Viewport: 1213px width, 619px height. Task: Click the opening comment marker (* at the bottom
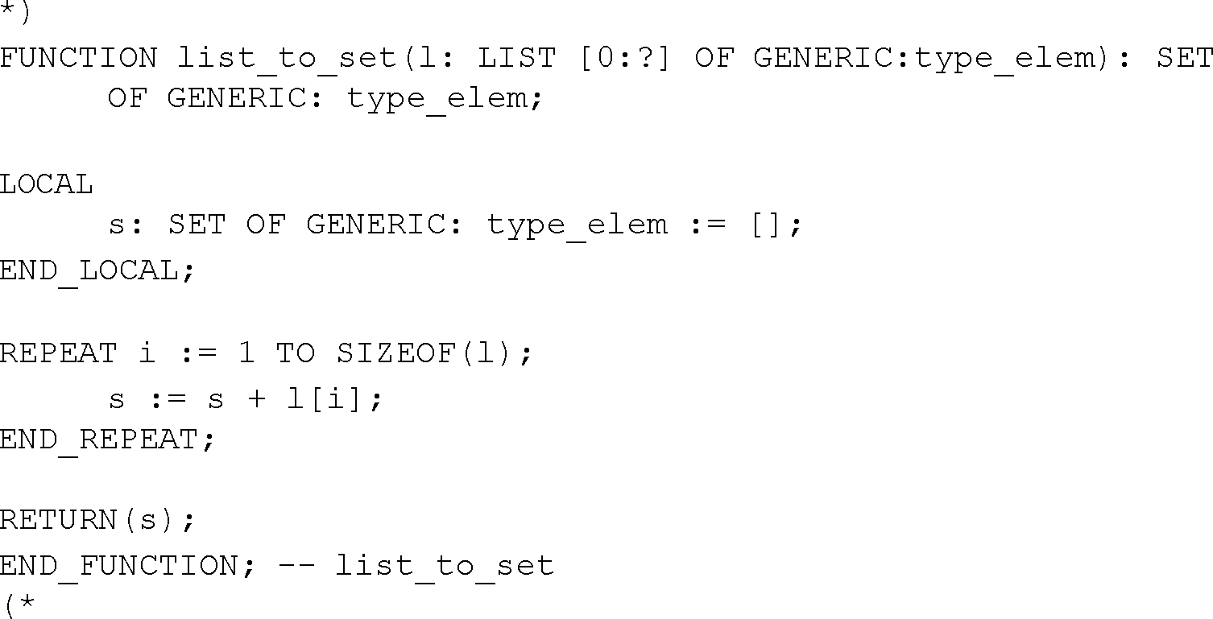18,604
